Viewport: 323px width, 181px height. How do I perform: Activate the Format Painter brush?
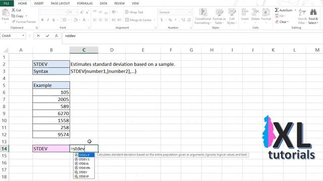14,22
